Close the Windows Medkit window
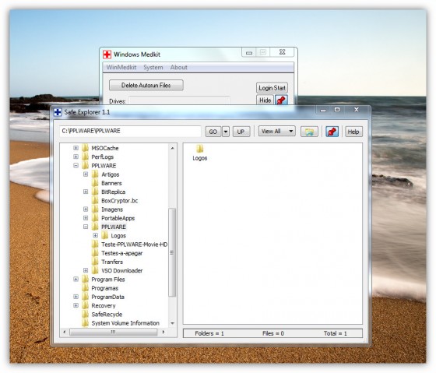 pos(282,52)
